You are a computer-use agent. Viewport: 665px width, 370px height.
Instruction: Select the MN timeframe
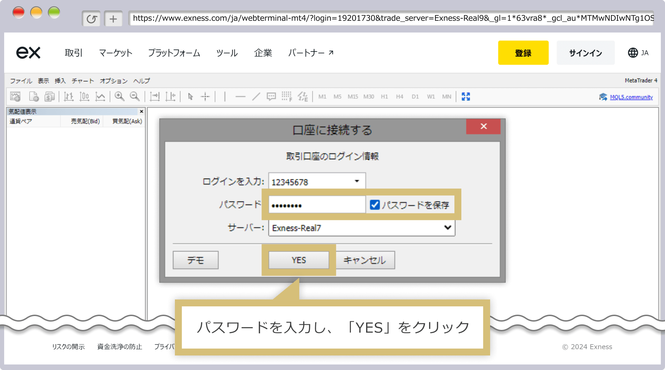(447, 97)
